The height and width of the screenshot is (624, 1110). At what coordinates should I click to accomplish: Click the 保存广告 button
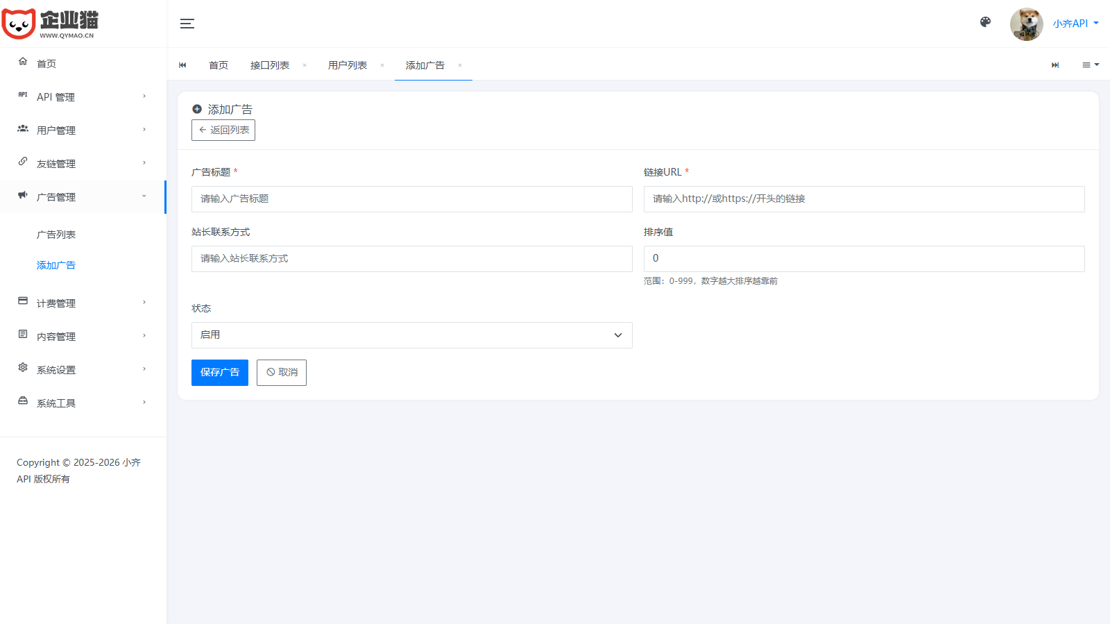(219, 373)
